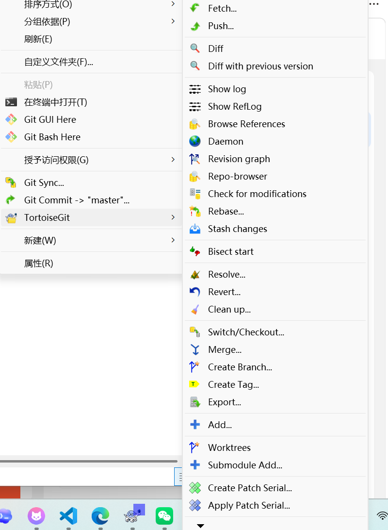Click the magnifier icon beside Diff
Screen dimensions: 388x530
(195, 49)
